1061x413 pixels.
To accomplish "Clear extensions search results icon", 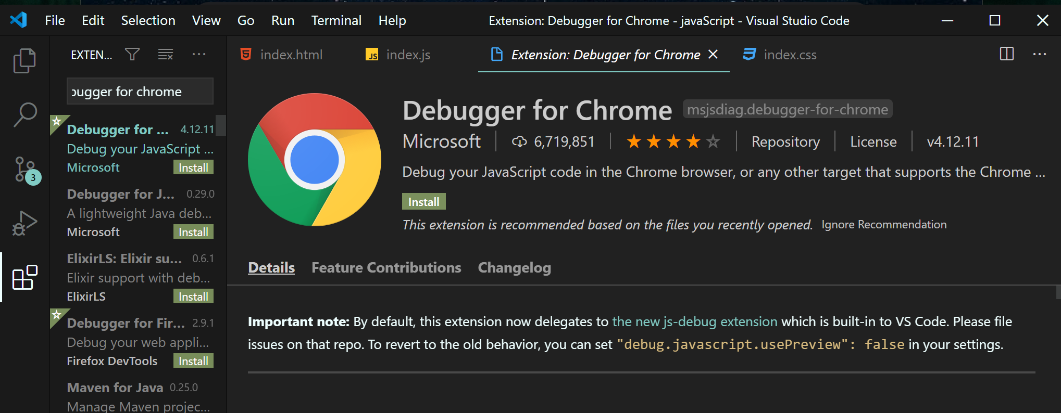I will pos(166,54).
